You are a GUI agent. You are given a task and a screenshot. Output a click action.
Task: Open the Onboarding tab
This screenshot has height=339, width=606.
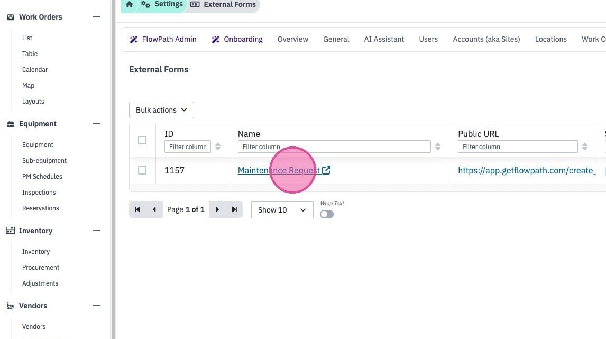point(237,40)
